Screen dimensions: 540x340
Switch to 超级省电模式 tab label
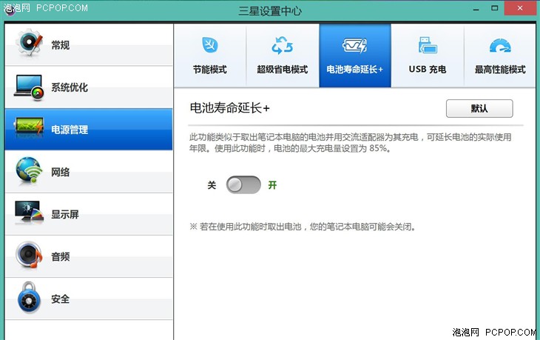(282, 70)
